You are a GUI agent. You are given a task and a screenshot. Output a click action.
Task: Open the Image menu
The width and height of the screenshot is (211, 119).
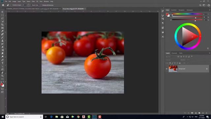pyautogui.click(x=14, y=1)
